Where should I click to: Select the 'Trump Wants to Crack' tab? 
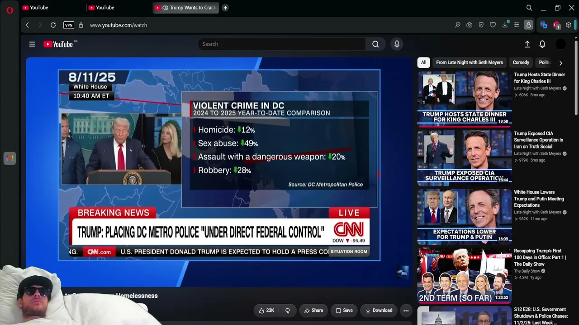(185, 8)
